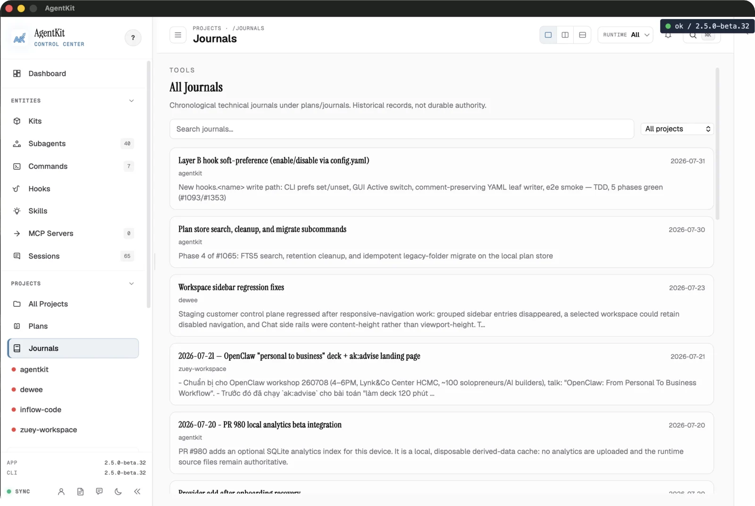Open the Commands menu item
The width and height of the screenshot is (755, 506).
(73, 166)
